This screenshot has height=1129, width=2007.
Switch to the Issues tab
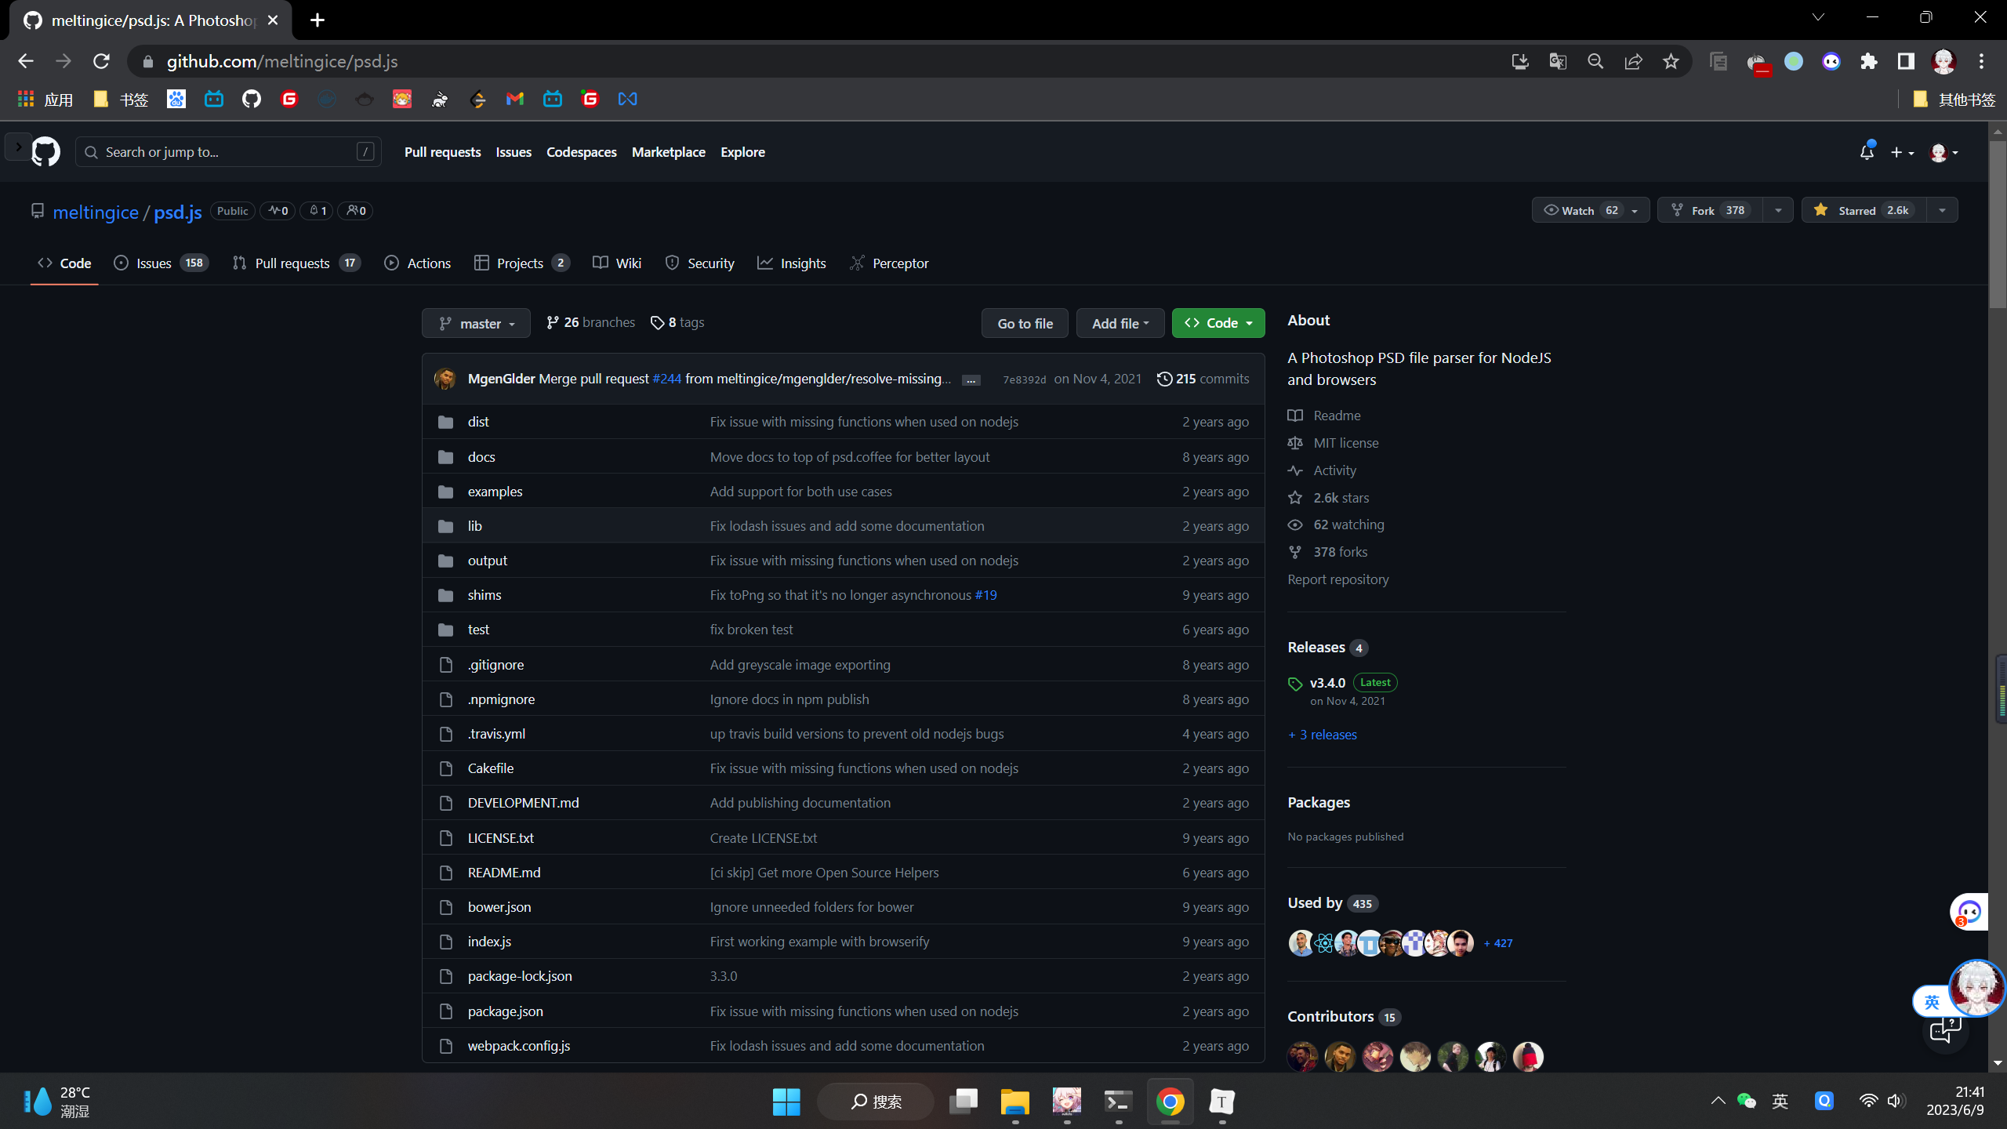tap(154, 263)
